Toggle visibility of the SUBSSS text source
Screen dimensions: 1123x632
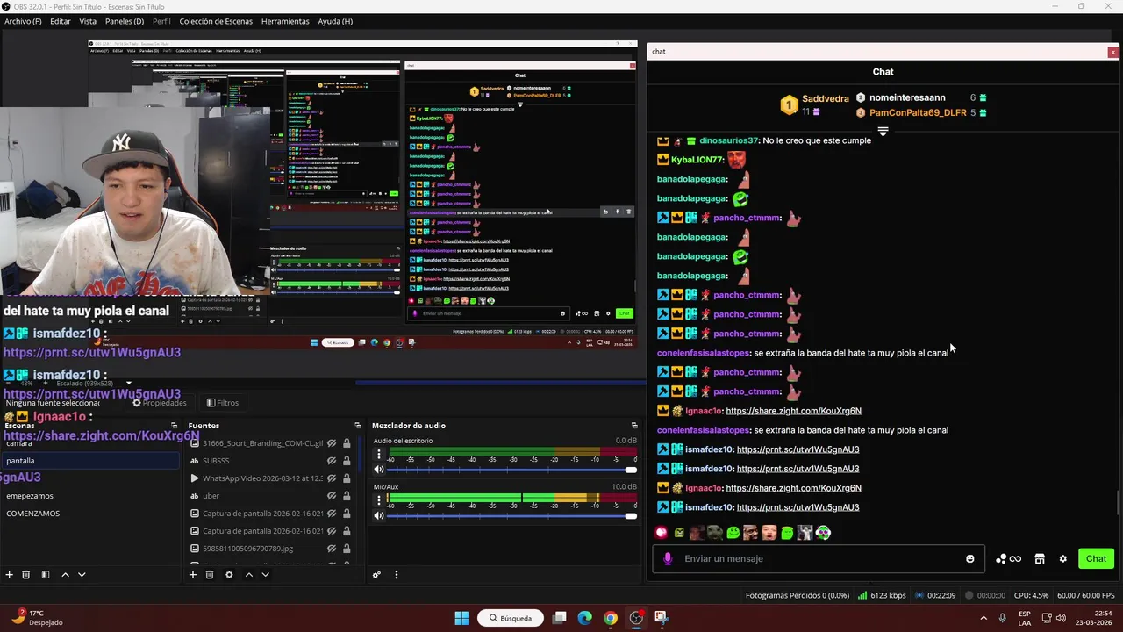pos(332,461)
